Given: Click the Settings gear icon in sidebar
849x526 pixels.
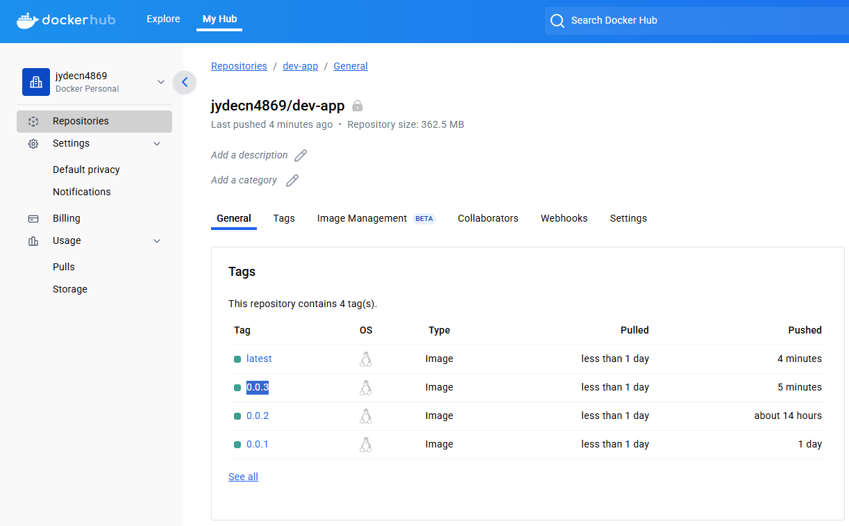Looking at the screenshot, I should (33, 144).
